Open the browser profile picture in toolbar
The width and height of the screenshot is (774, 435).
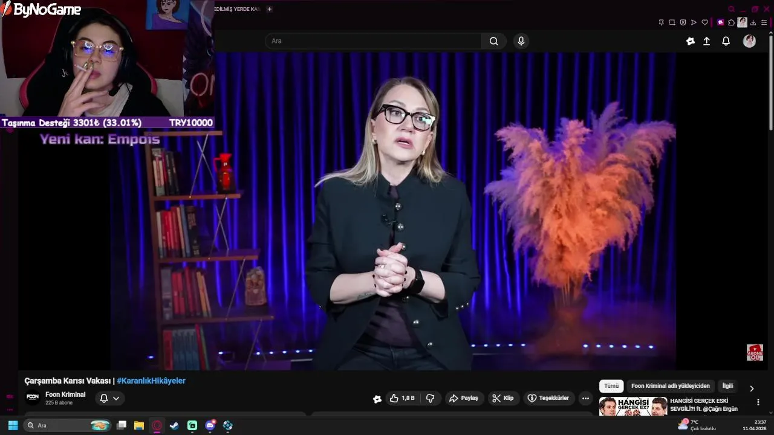coord(742,22)
